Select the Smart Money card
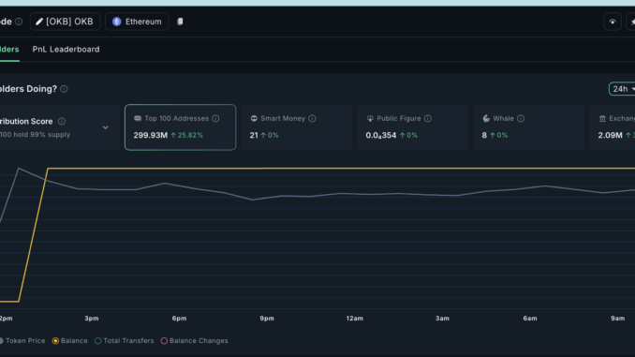 (x=297, y=127)
